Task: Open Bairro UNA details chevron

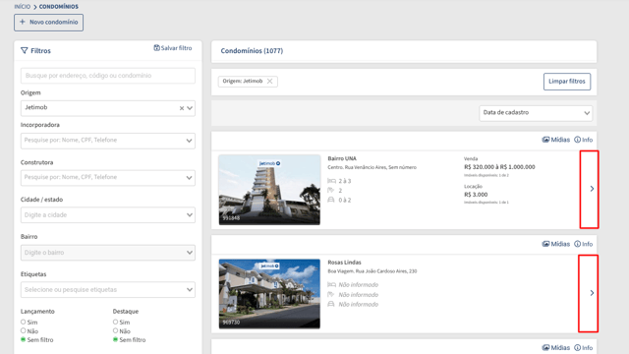Action: 592,189
